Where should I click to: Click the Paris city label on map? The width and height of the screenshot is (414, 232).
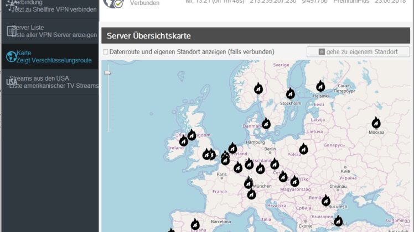pyautogui.click(x=221, y=174)
